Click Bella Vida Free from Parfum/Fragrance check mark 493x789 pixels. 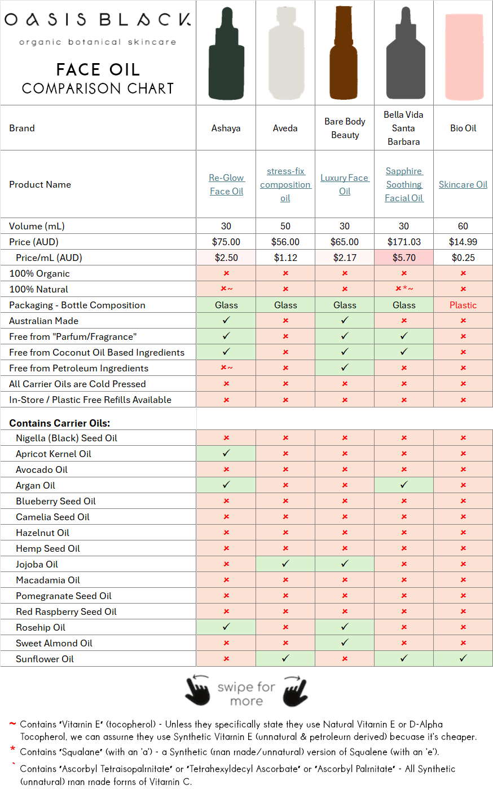404,336
